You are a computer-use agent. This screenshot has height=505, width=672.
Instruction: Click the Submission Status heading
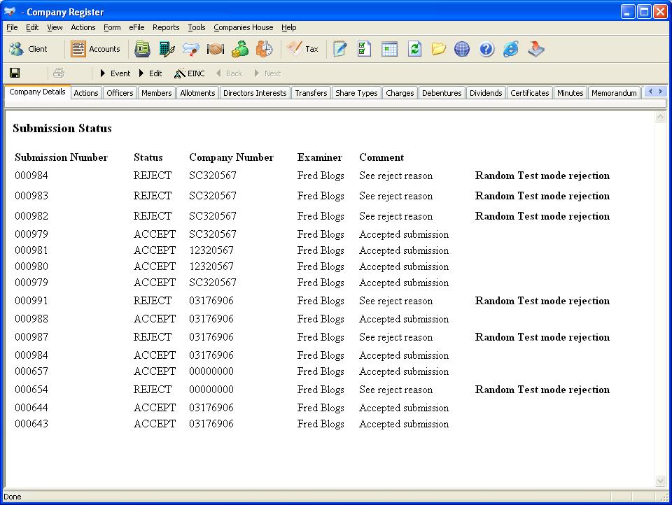click(62, 128)
